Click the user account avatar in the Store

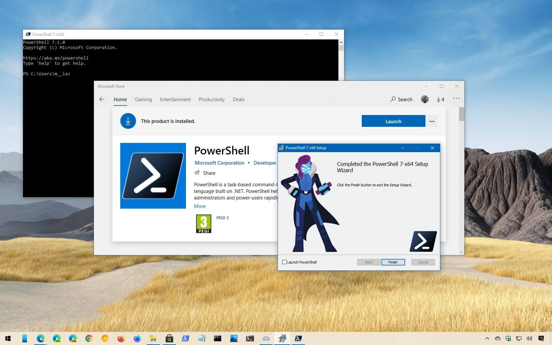coord(425,99)
